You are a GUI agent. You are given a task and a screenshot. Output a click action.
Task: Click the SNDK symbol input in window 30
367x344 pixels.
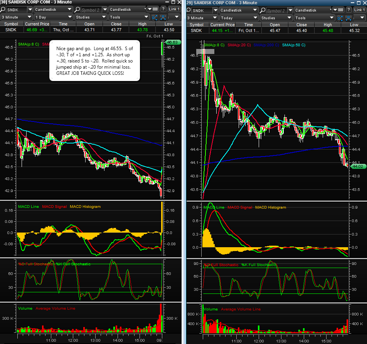(x=16, y=10)
